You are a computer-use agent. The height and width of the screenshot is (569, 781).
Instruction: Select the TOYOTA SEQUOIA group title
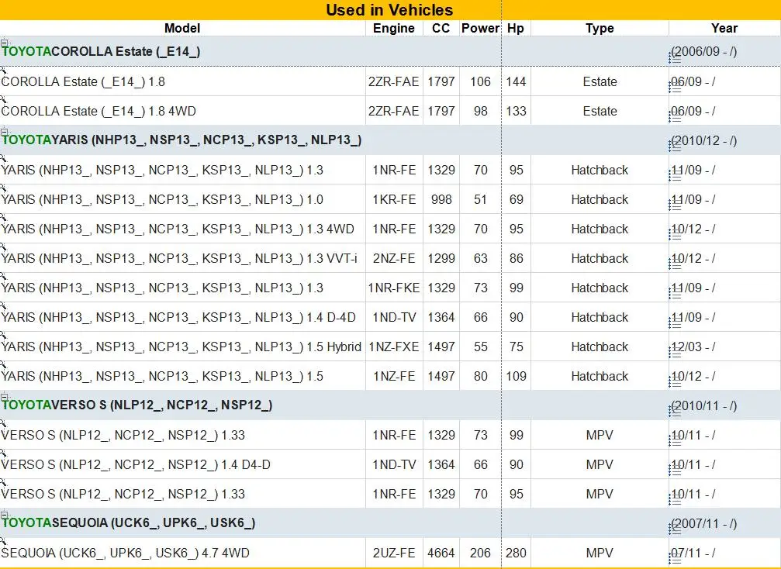(x=129, y=522)
